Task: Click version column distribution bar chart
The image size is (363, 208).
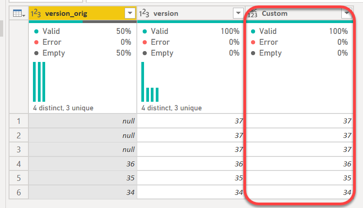Action: point(150,82)
